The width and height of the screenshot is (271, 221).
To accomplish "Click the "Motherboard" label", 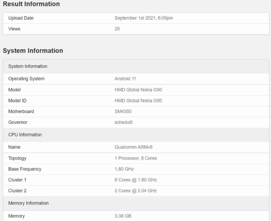I will click(x=21, y=111).
